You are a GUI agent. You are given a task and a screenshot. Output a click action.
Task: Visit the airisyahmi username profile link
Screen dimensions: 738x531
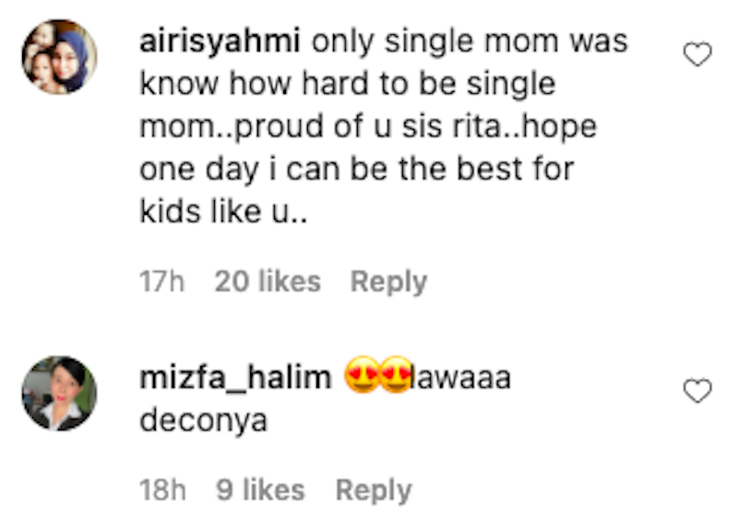click(221, 42)
